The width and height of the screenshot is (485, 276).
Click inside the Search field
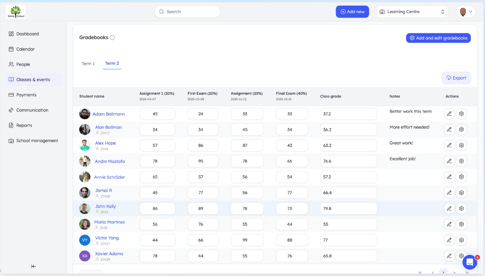pos(187,11)
